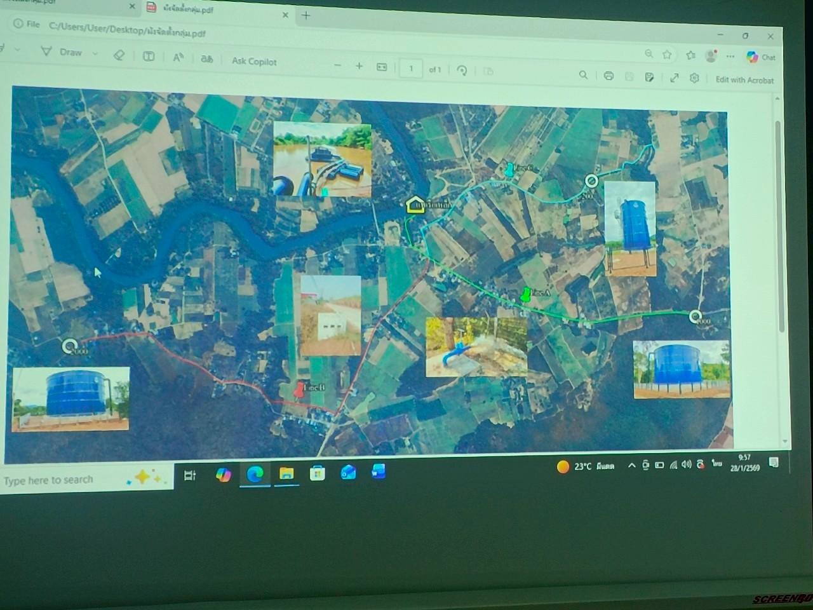Expand the Draw options dropdown arrow

click(x=95, y=54)
